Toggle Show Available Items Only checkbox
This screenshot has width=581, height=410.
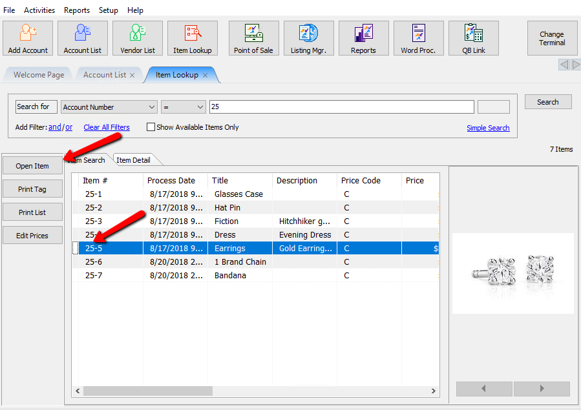[151, 127]
